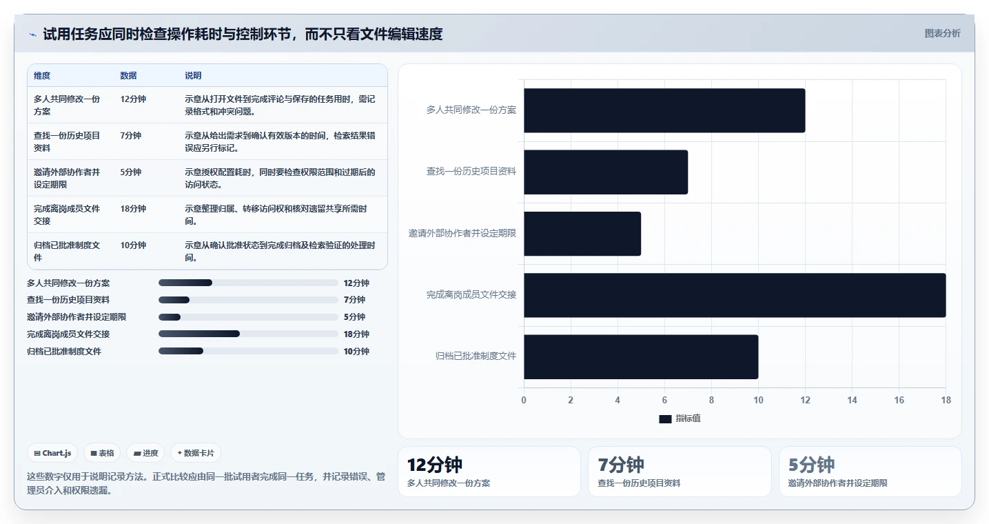Select the 数据卡片 chip
The width and height of the screenshot is (989, 524).
pyautogui.click(x=196, y=453)
